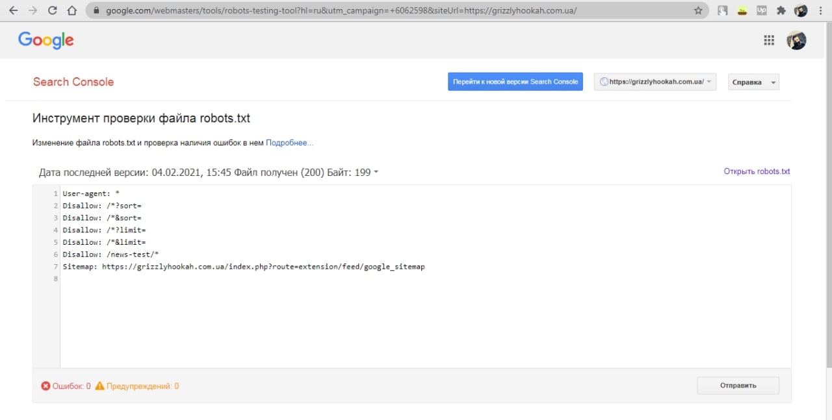Viewport: 832px width, 420px height.
Task: Click empty line 8 in the editor
Action: (426, 278)
